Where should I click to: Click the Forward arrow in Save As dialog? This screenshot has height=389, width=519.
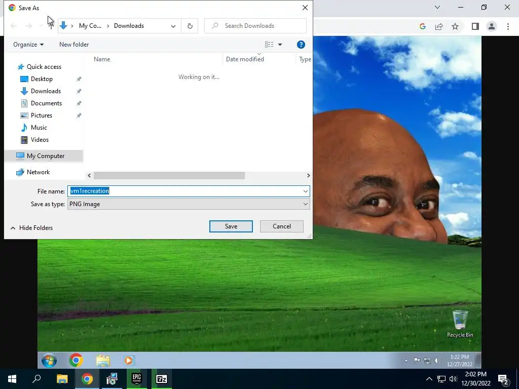[x=29, y=26]
